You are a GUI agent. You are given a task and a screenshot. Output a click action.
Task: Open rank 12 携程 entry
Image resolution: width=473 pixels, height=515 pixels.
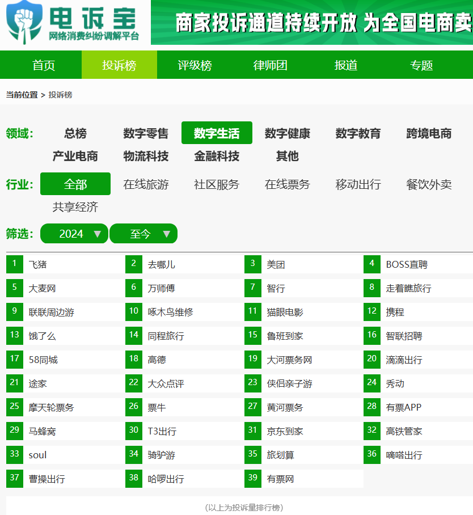418,312
